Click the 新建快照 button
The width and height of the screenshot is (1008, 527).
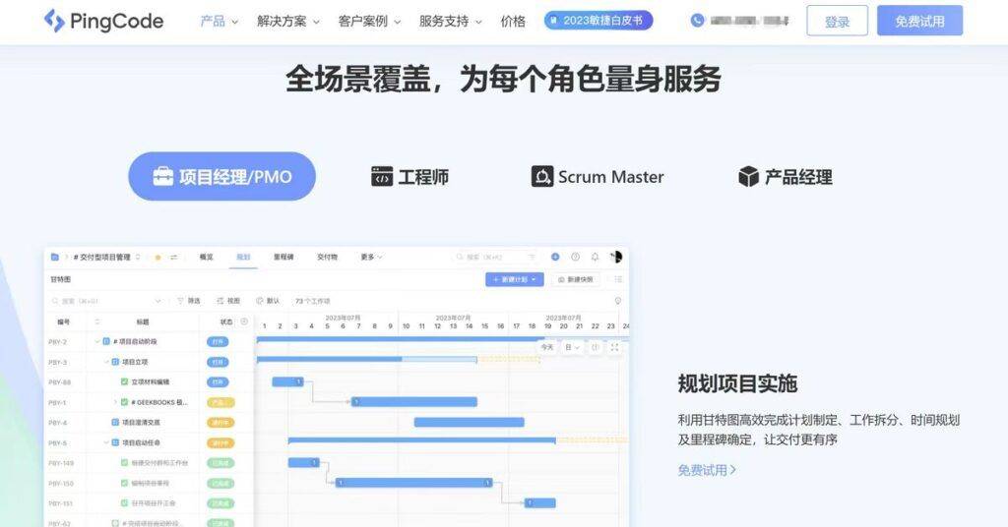click(575, 279)
